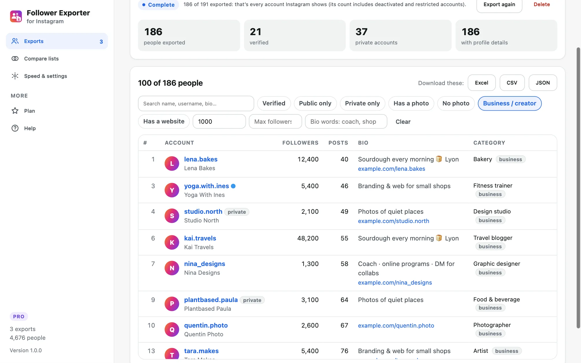The image size is (581, 363).
Task: Toggle the Verified filter chip
Action: [274, 103]
